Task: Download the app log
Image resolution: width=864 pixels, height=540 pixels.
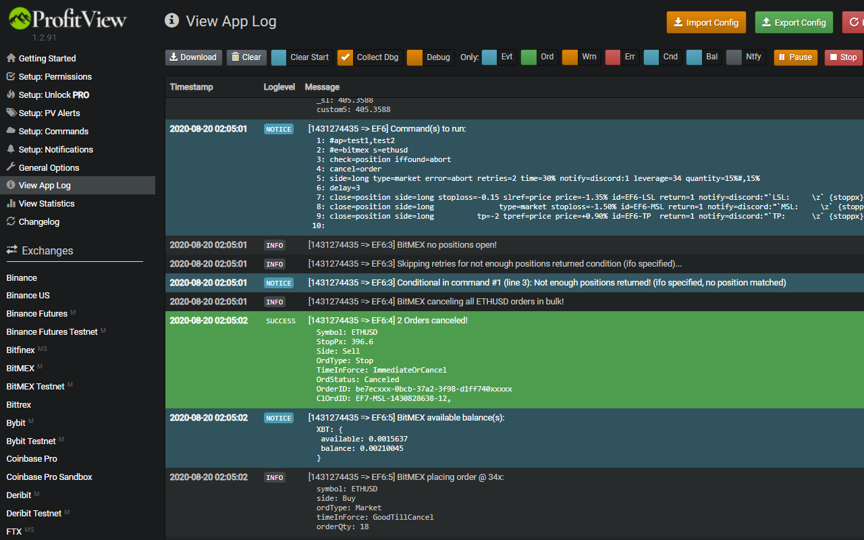Action: pyautogui.click(x=194, y=57)
